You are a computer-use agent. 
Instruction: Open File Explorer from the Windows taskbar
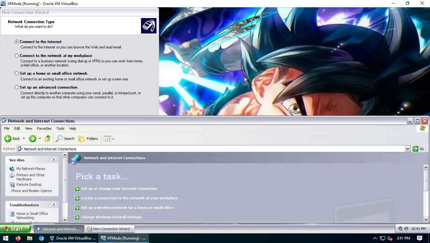pyautogui.click(x=30, y=238)
